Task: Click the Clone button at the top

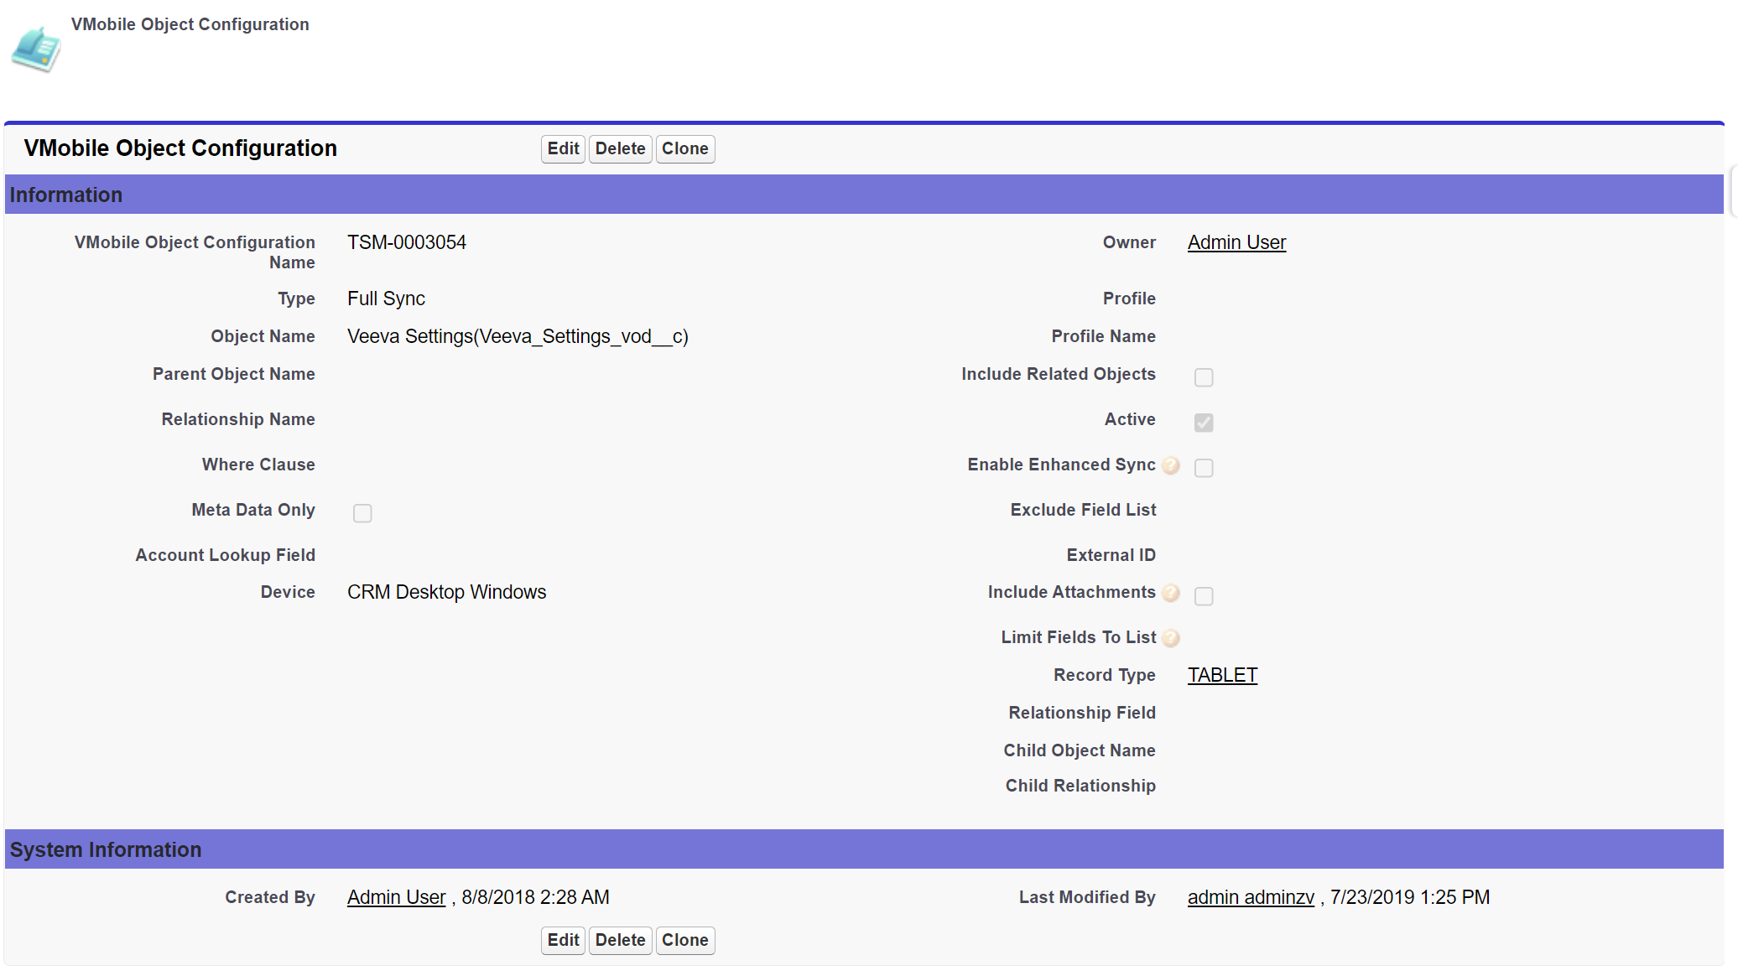Action: pyautogui.click(x=685, y=148)
